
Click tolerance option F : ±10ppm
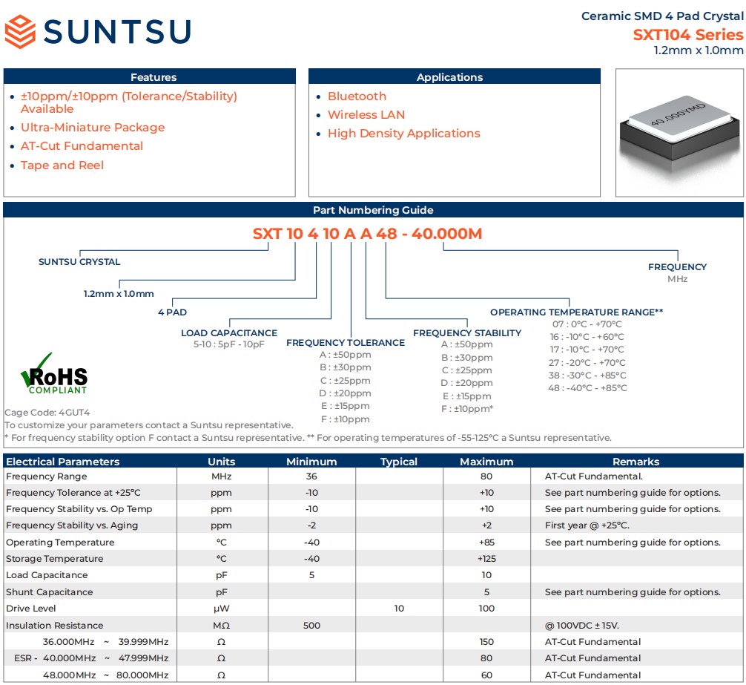click(x=346, y=419)
